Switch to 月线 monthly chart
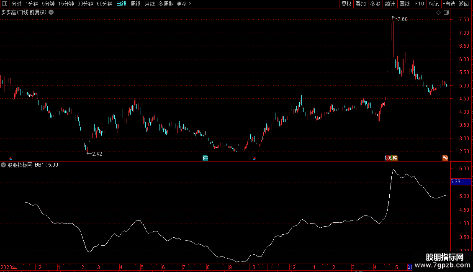This screenshot has height=272, width=473. [x=149, y=4]
